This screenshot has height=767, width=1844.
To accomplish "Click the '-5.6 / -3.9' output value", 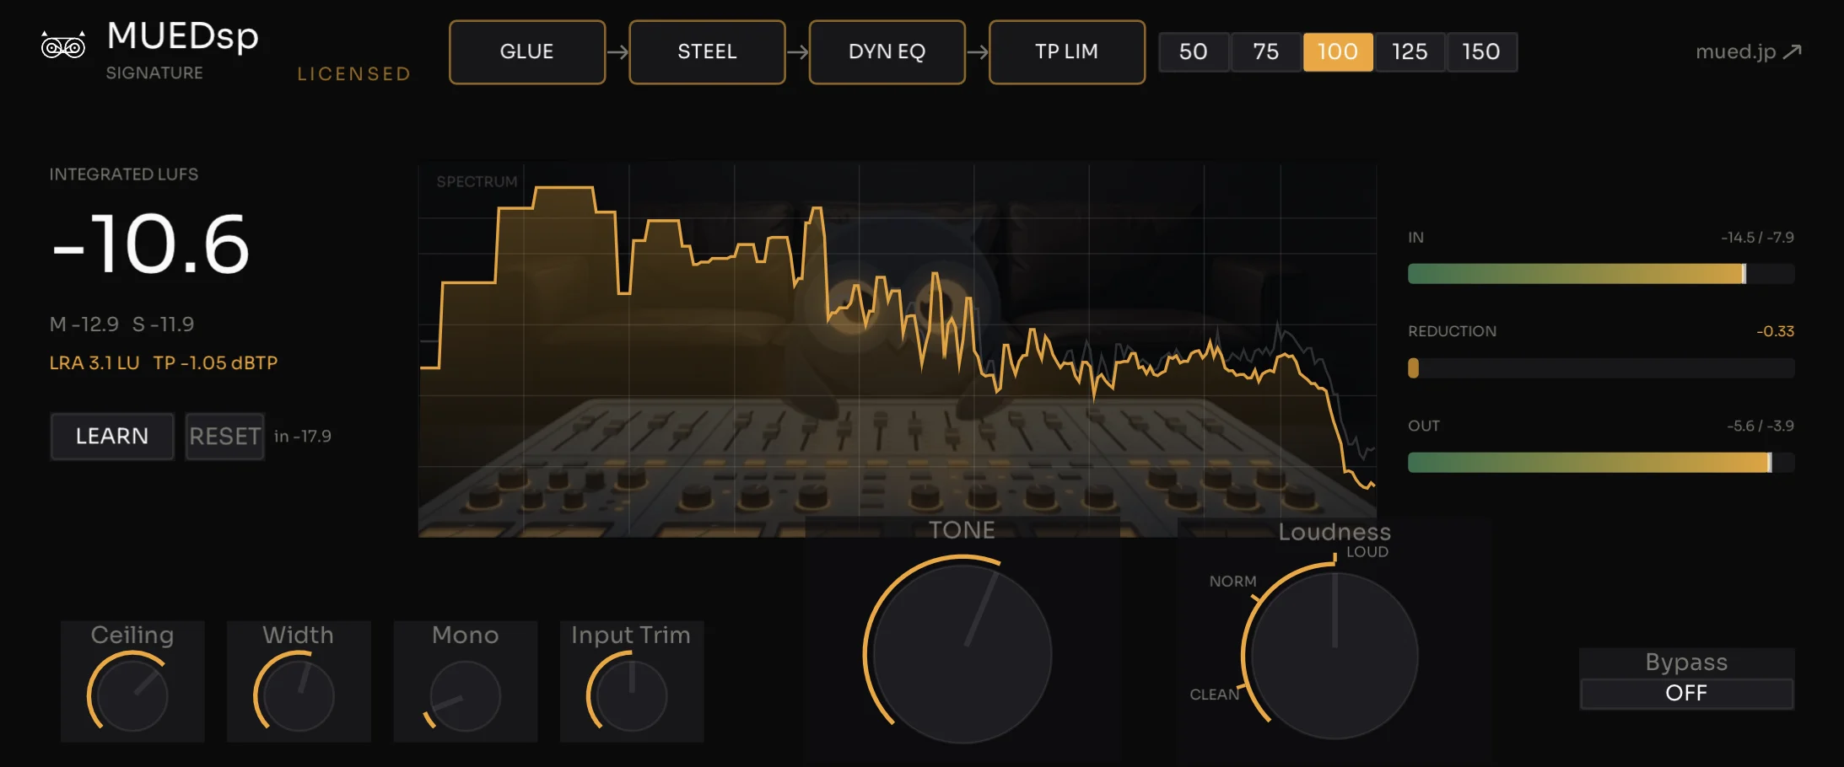I will click(1760, 426).
